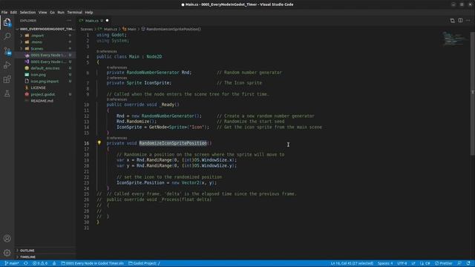The height and width of the screenshot is (267, 475).
Task: Click the synchronize changes icon in status bar
Action: pyautogui.click(x=26, y=263)
